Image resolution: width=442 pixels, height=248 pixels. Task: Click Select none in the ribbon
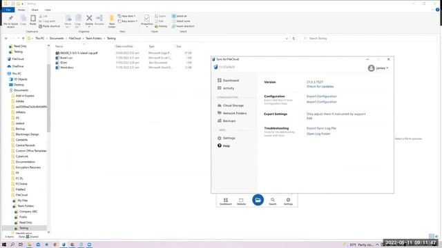[181, 21]
